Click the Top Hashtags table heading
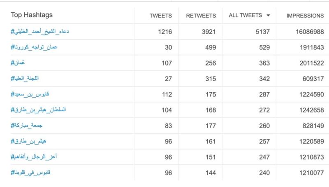 [32, 16]
